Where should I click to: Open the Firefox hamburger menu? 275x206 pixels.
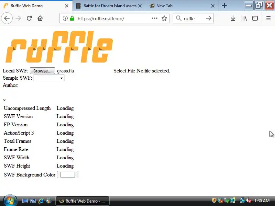[x=268, y=18]
